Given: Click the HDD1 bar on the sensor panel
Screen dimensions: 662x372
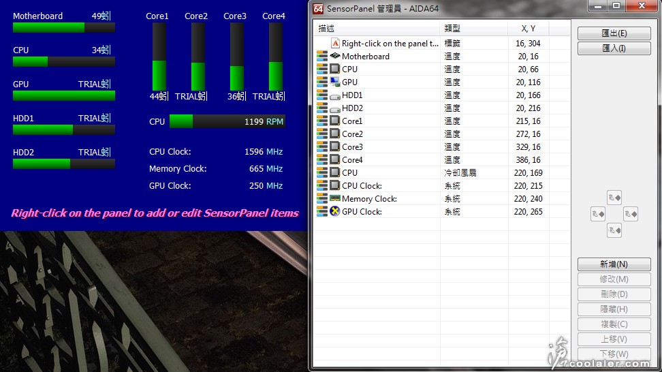Looking at the screenshot, I should [x=64, y=130].
